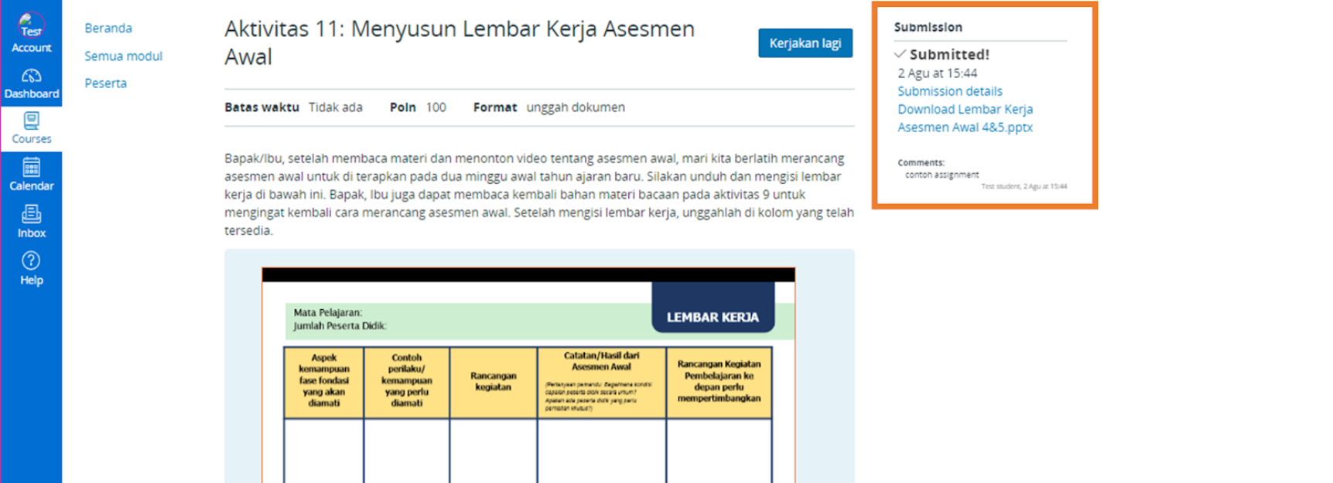The image size is (1333, 483).
Task: Go to Dashboard via the speedometer icon
Action: (31, 77)
